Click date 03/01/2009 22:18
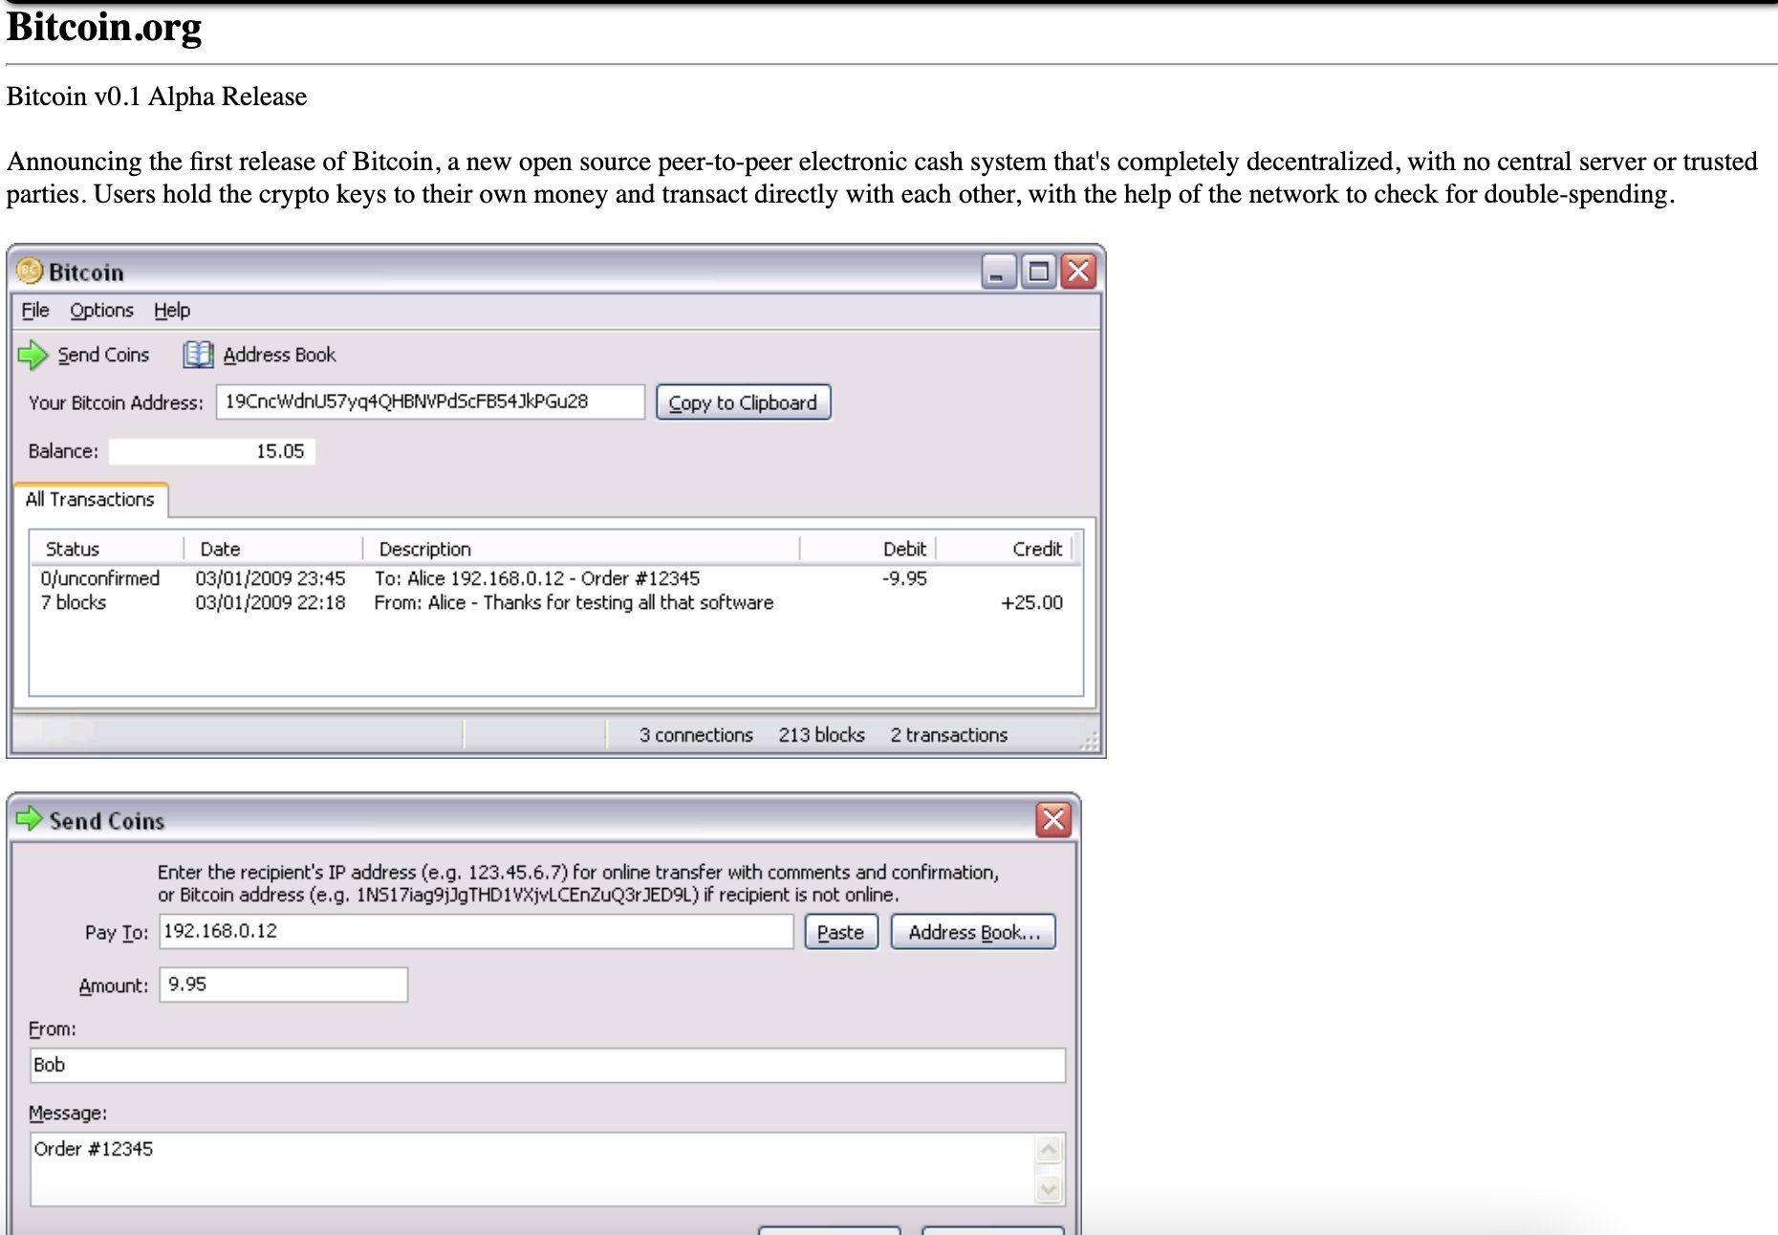 pyautogui.click(x=271, y=602)
